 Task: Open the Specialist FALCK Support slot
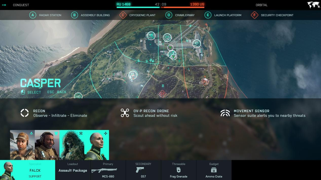tap(28, 170)
